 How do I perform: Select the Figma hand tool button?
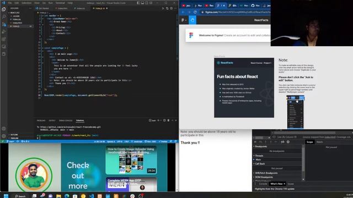tap(192, 20)
